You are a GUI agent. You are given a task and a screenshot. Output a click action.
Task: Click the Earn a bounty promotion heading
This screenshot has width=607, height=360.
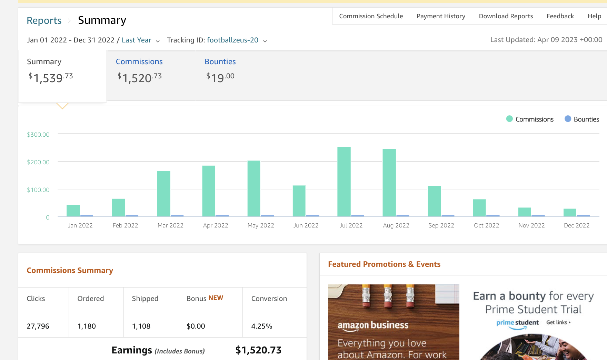533,302
